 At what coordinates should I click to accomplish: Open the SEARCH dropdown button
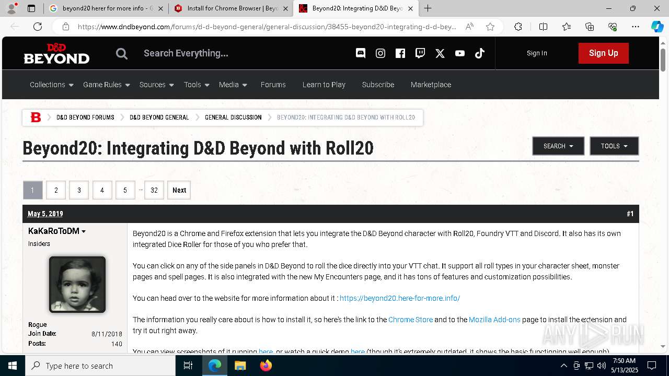558,146
